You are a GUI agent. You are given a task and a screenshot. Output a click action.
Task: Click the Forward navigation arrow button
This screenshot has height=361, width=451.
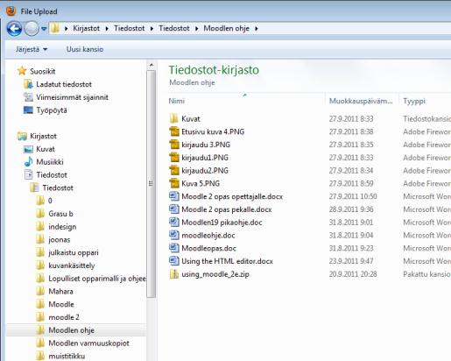point(32,29)
